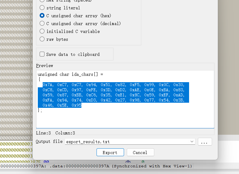Enable "Save data to clipboard" checkbox
This screenshot has height=174, width=239.
tap(42, 54)
